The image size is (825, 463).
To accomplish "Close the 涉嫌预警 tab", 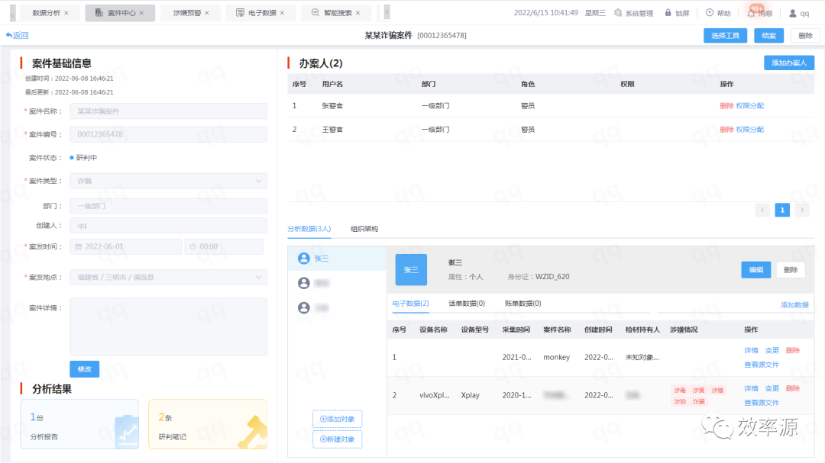I will coord(207,13).
